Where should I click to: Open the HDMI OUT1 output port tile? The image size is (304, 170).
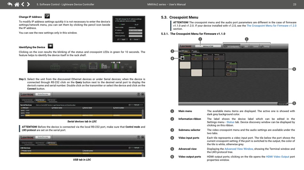coord(231,65)
